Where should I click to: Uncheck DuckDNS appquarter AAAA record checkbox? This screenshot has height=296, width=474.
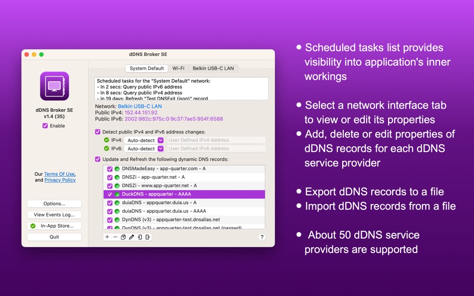(110, 194)
